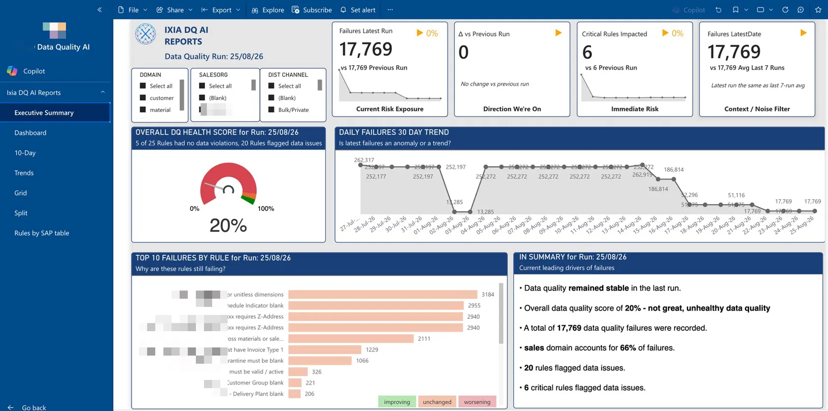Viewport: 828px width, 411px height.
Task: Open the Executive Summary page
Action: coord(55,112)
